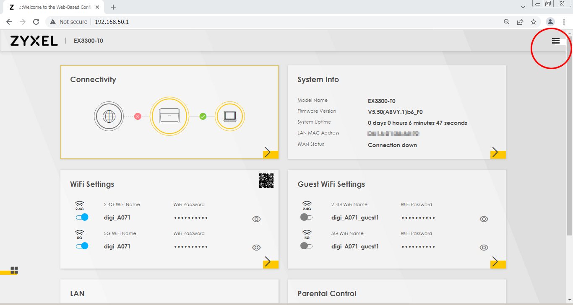573x305 pixels.
Task: Click the laptop client device icon
Action: 230,116
